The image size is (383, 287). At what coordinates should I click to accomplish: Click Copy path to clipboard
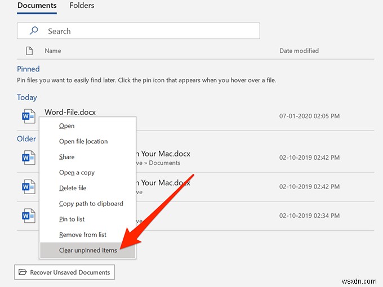click(x=91, y=204)
